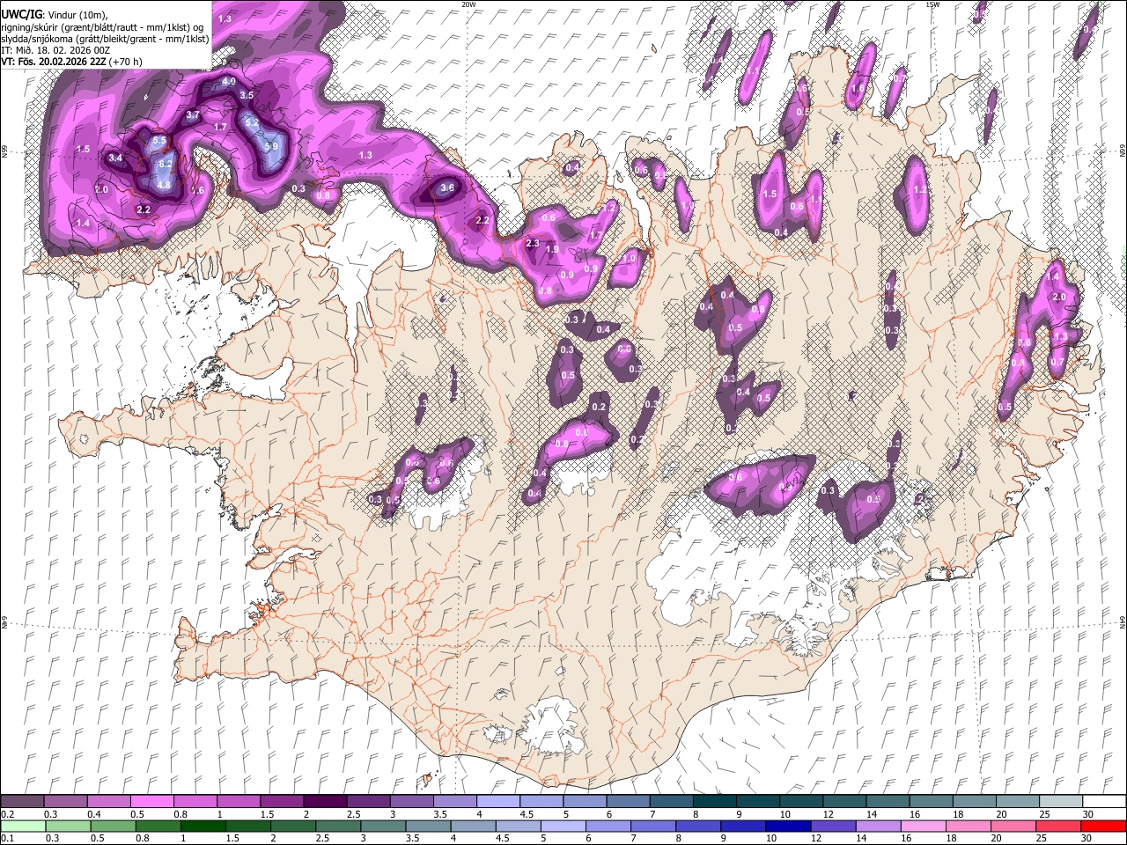The height and width of the screenshot is (845, 1127).
Task: Click the 'IT: Mið. 18. 02. 2026 00Z' line
Action: pos(55,50)
